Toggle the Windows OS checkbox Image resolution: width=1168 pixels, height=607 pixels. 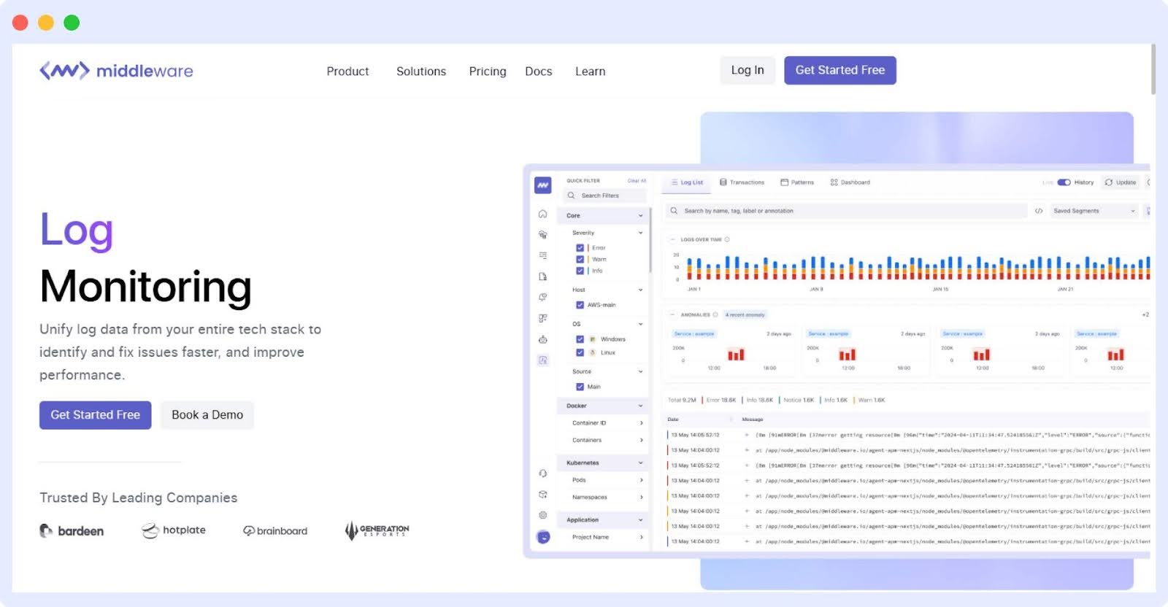coord(580,339)
